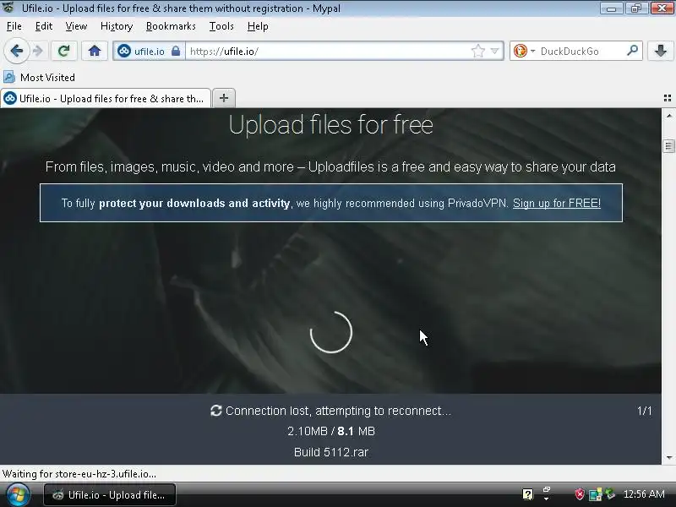Follow the Sign up for FREE link
Viewport: 676px width, 507px height.
click(x=557, y=203)
